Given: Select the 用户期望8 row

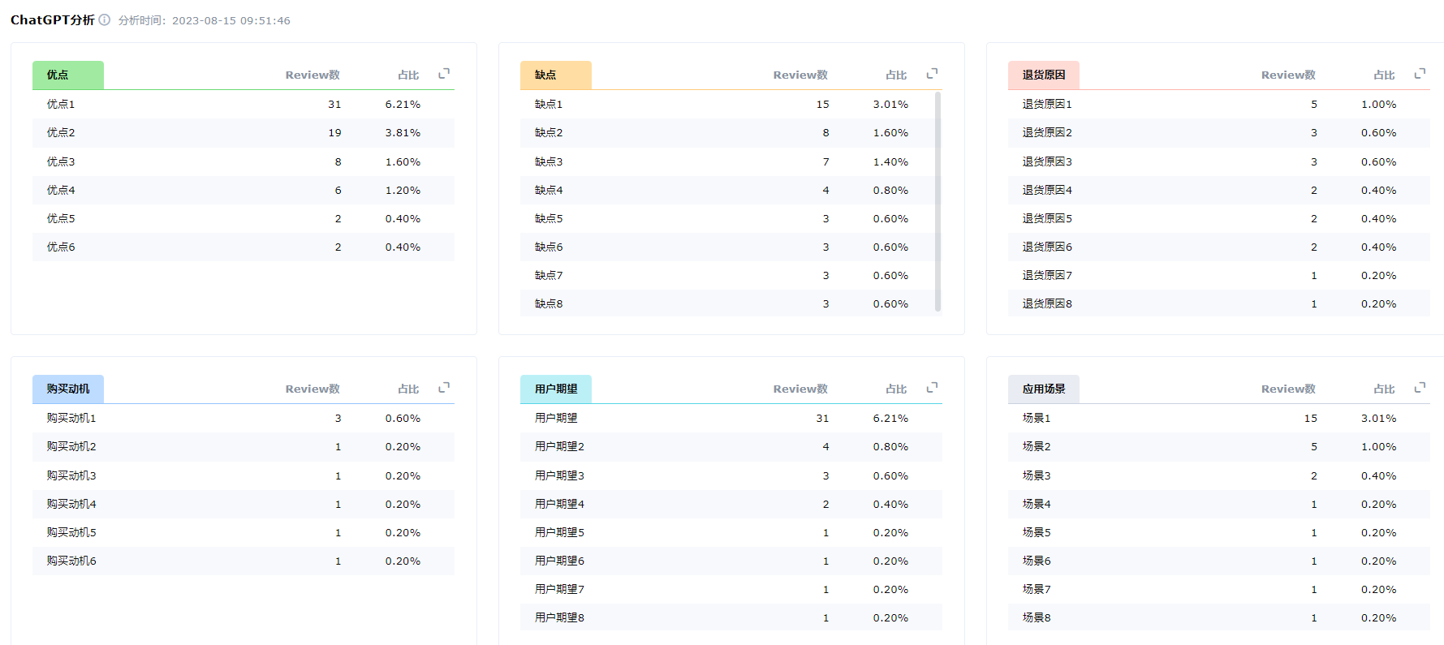Looking at the screenshot, I should (731, 617).
